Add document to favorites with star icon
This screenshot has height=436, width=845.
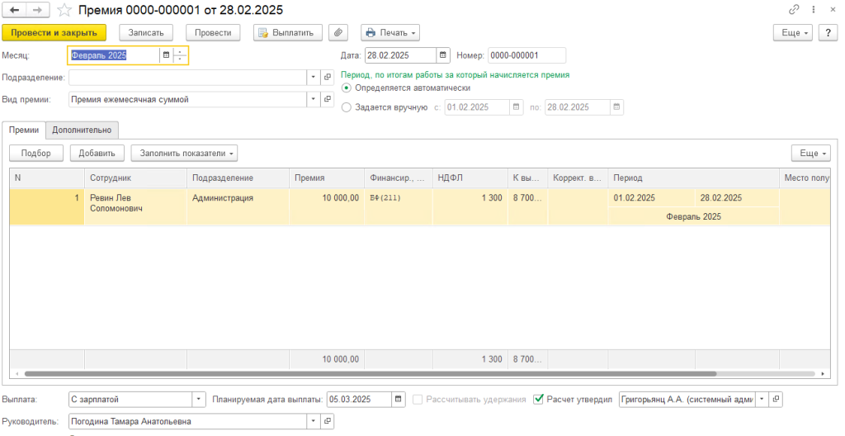coord(64,10)
